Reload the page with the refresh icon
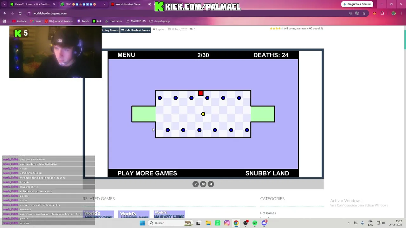This screenshot has width=406, height=228. 20,13
